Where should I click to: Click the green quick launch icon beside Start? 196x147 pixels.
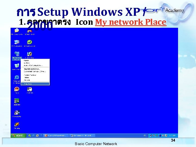(30, 136)
